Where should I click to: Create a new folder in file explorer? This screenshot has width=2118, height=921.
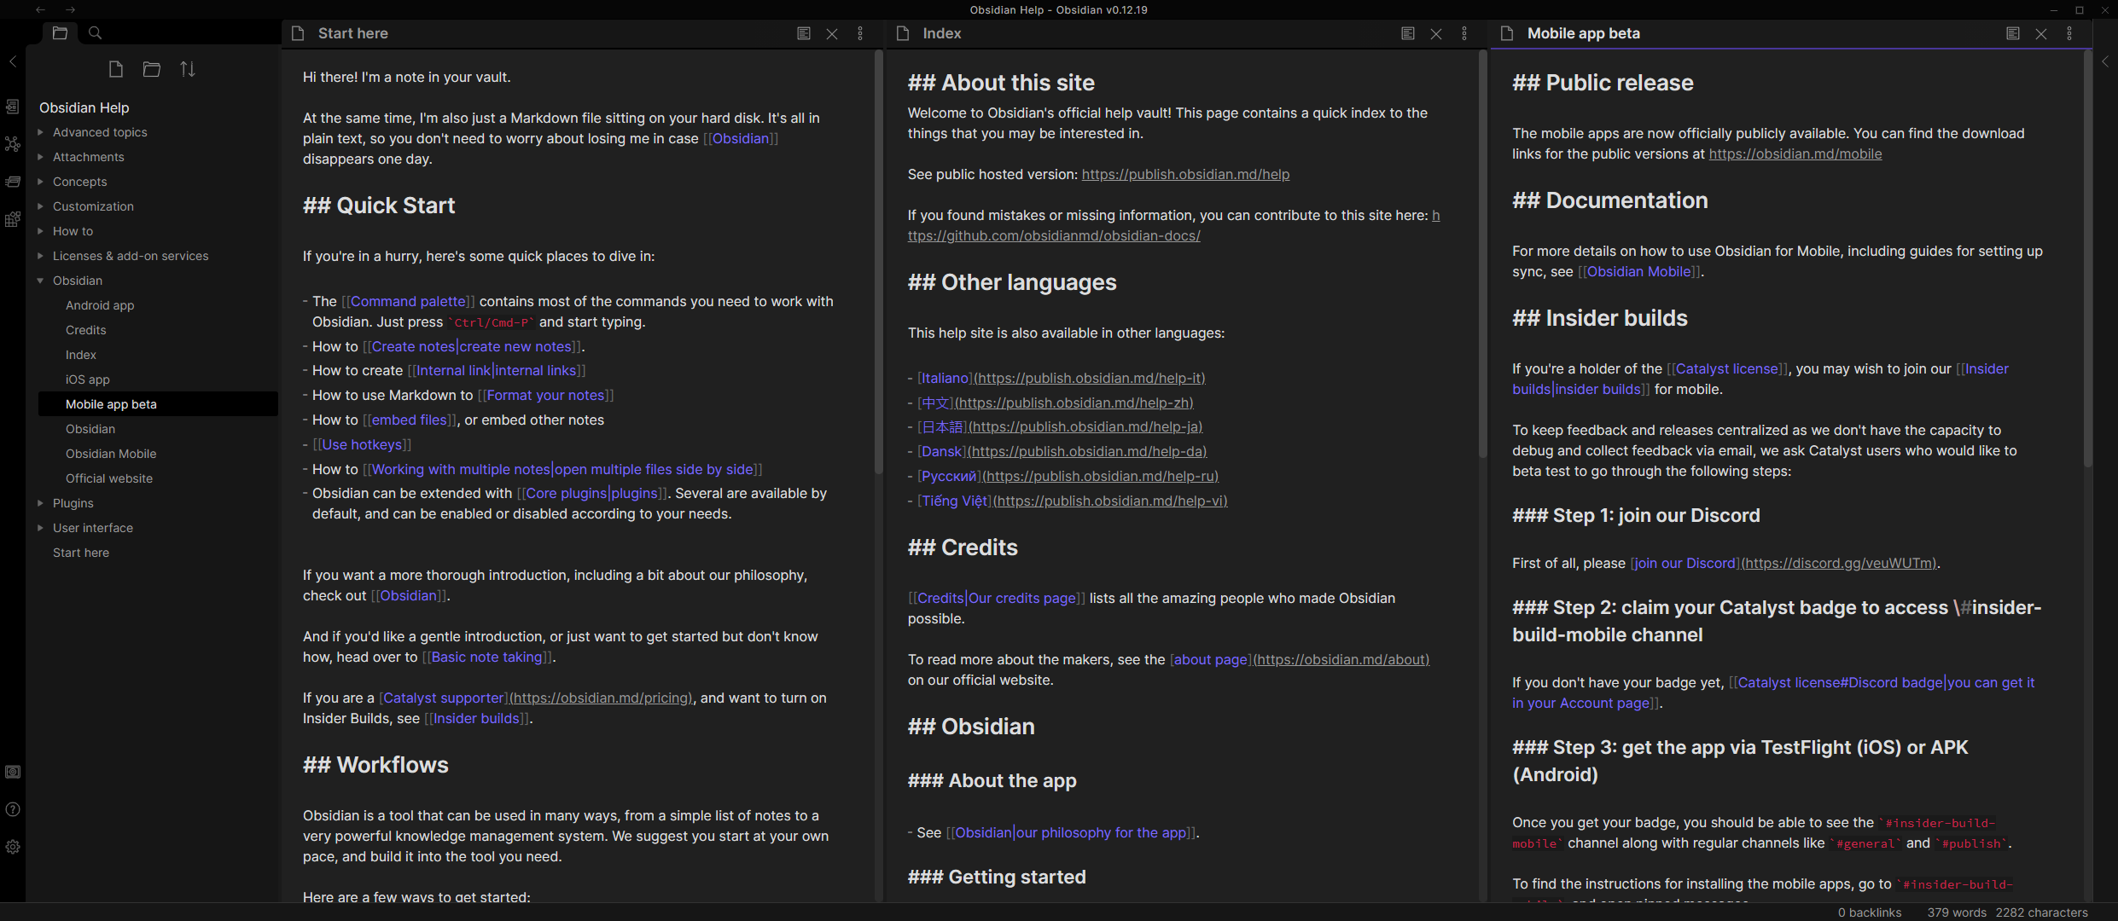(152, 69)
